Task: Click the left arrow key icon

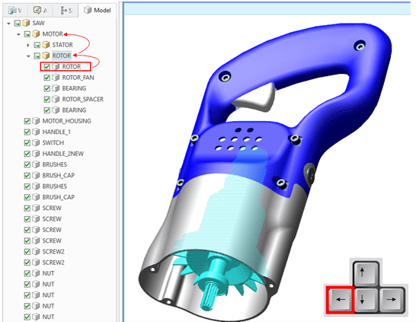Action: [x=341, y=299]
